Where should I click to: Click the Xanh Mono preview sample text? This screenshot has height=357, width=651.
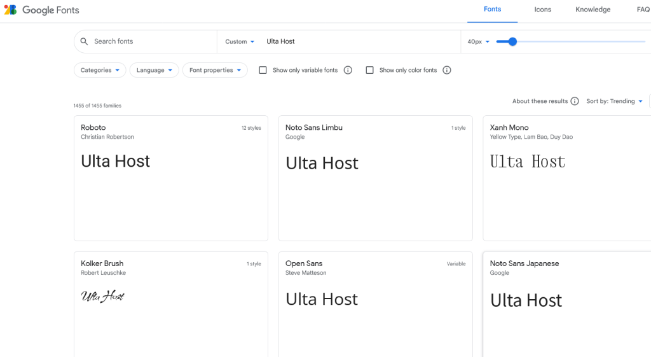pyautogui.click(x=527, y=162)
